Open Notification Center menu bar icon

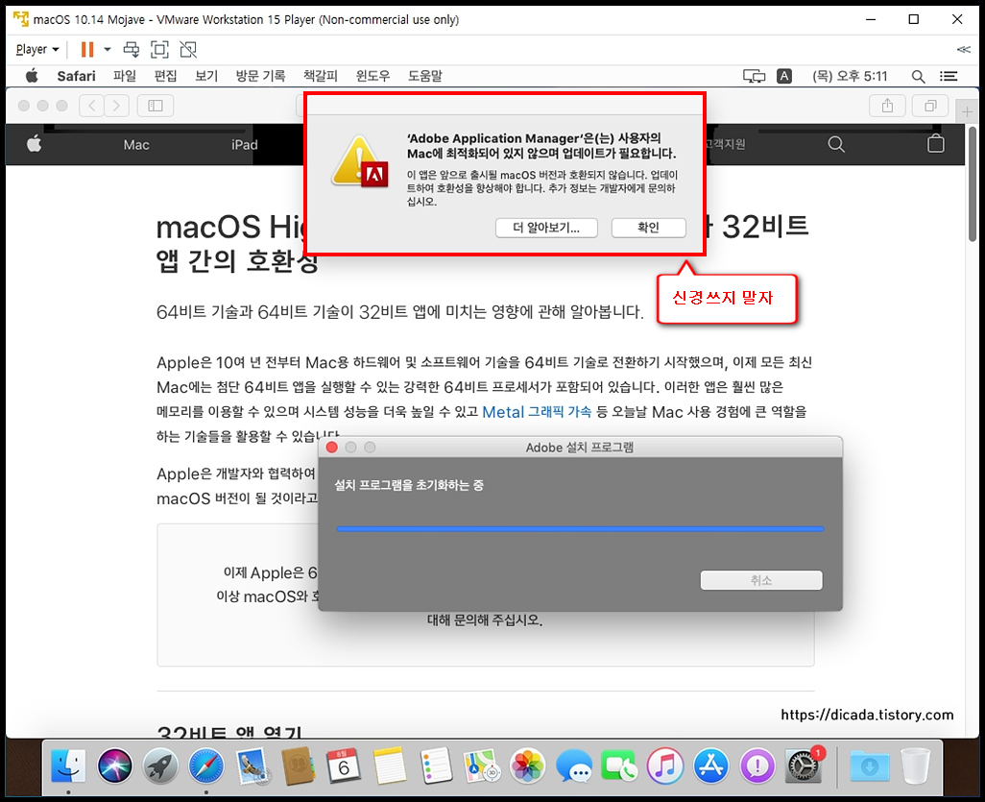(948, 76)
